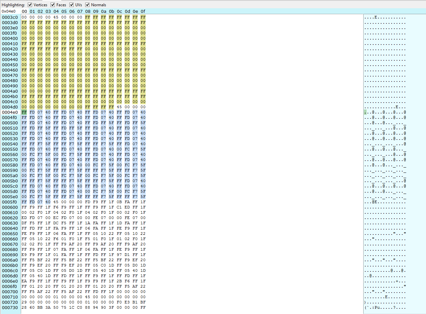Uncheck the UVs highlighting option
This screenshot has width=426, height=314.
[x=72, y=5]
